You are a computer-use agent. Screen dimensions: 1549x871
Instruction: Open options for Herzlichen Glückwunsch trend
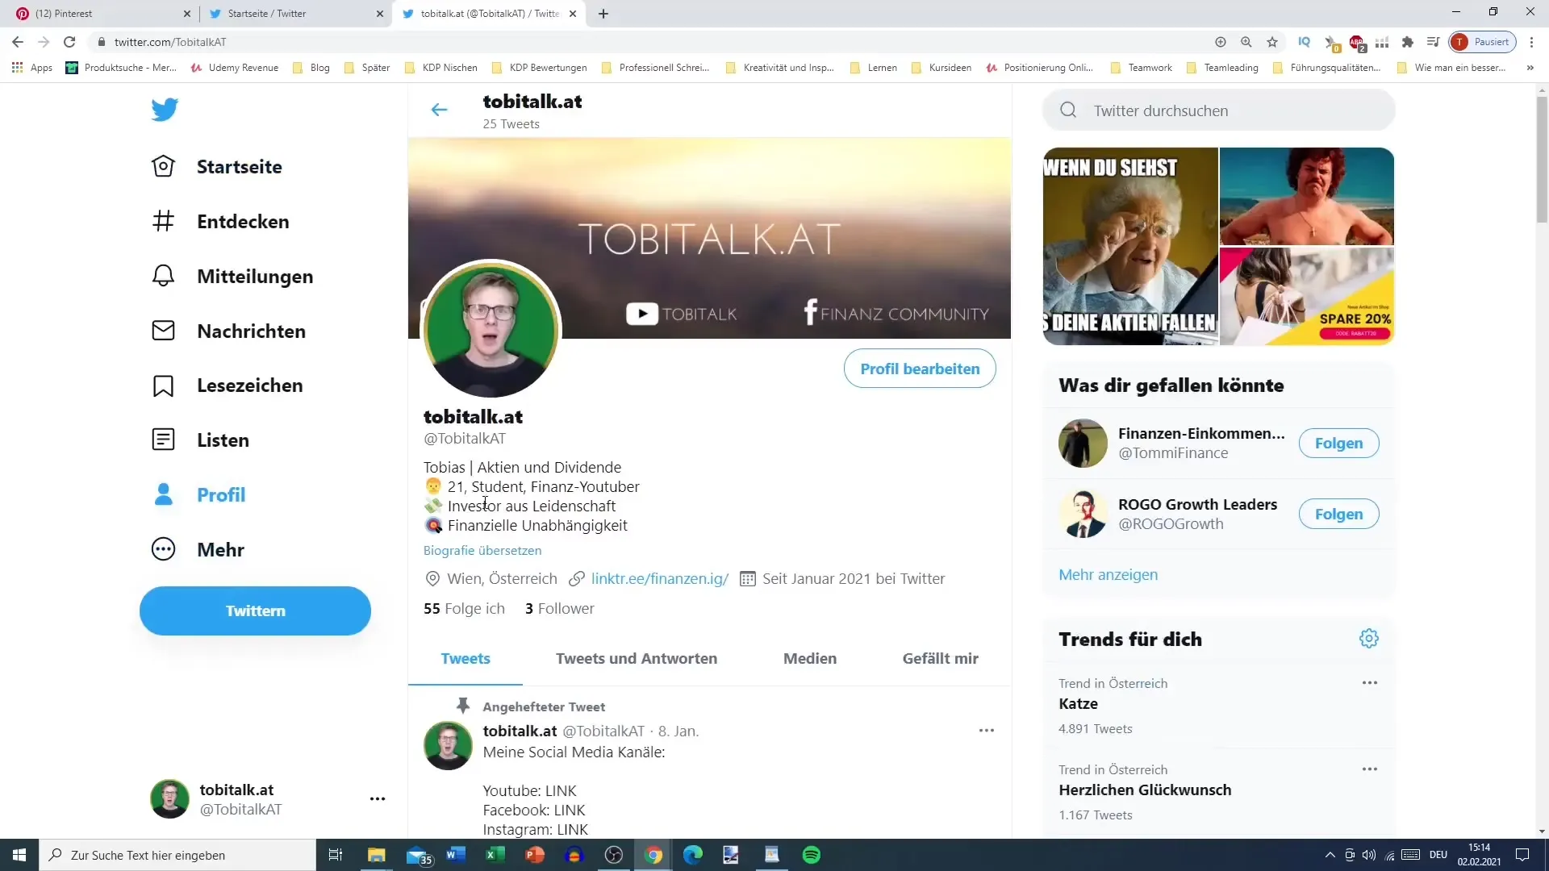tap(1370, 769)
